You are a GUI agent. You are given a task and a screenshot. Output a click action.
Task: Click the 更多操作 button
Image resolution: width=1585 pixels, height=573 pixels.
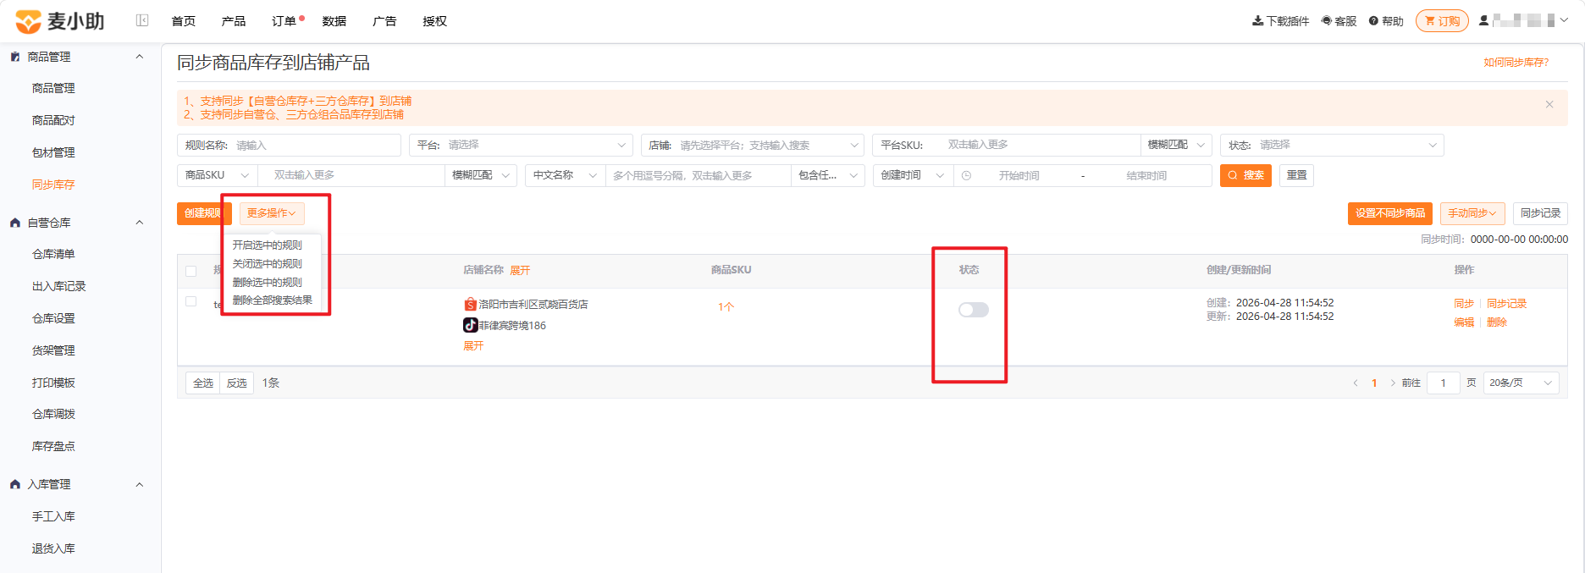point(272,213)
